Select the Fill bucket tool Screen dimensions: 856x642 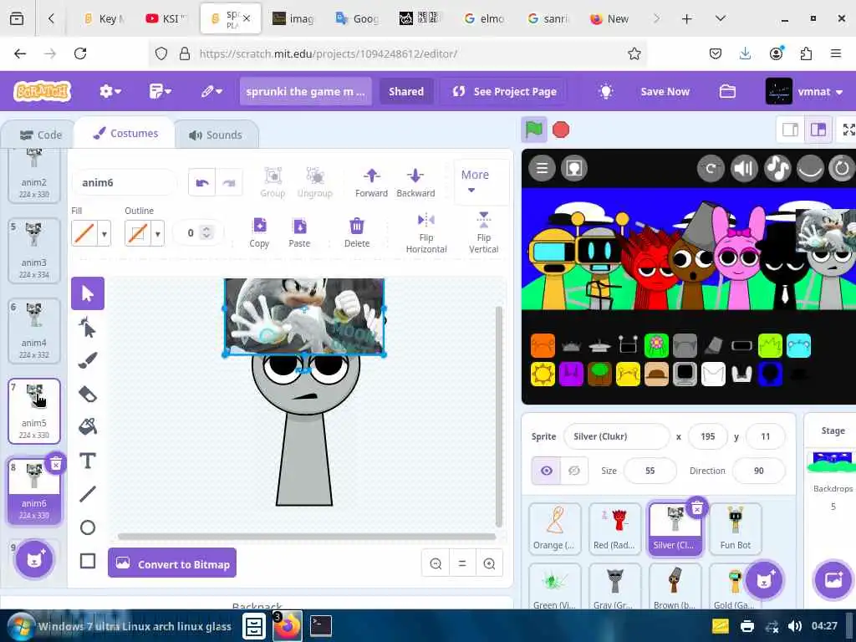pyautogui.click(x=87, y=427)
